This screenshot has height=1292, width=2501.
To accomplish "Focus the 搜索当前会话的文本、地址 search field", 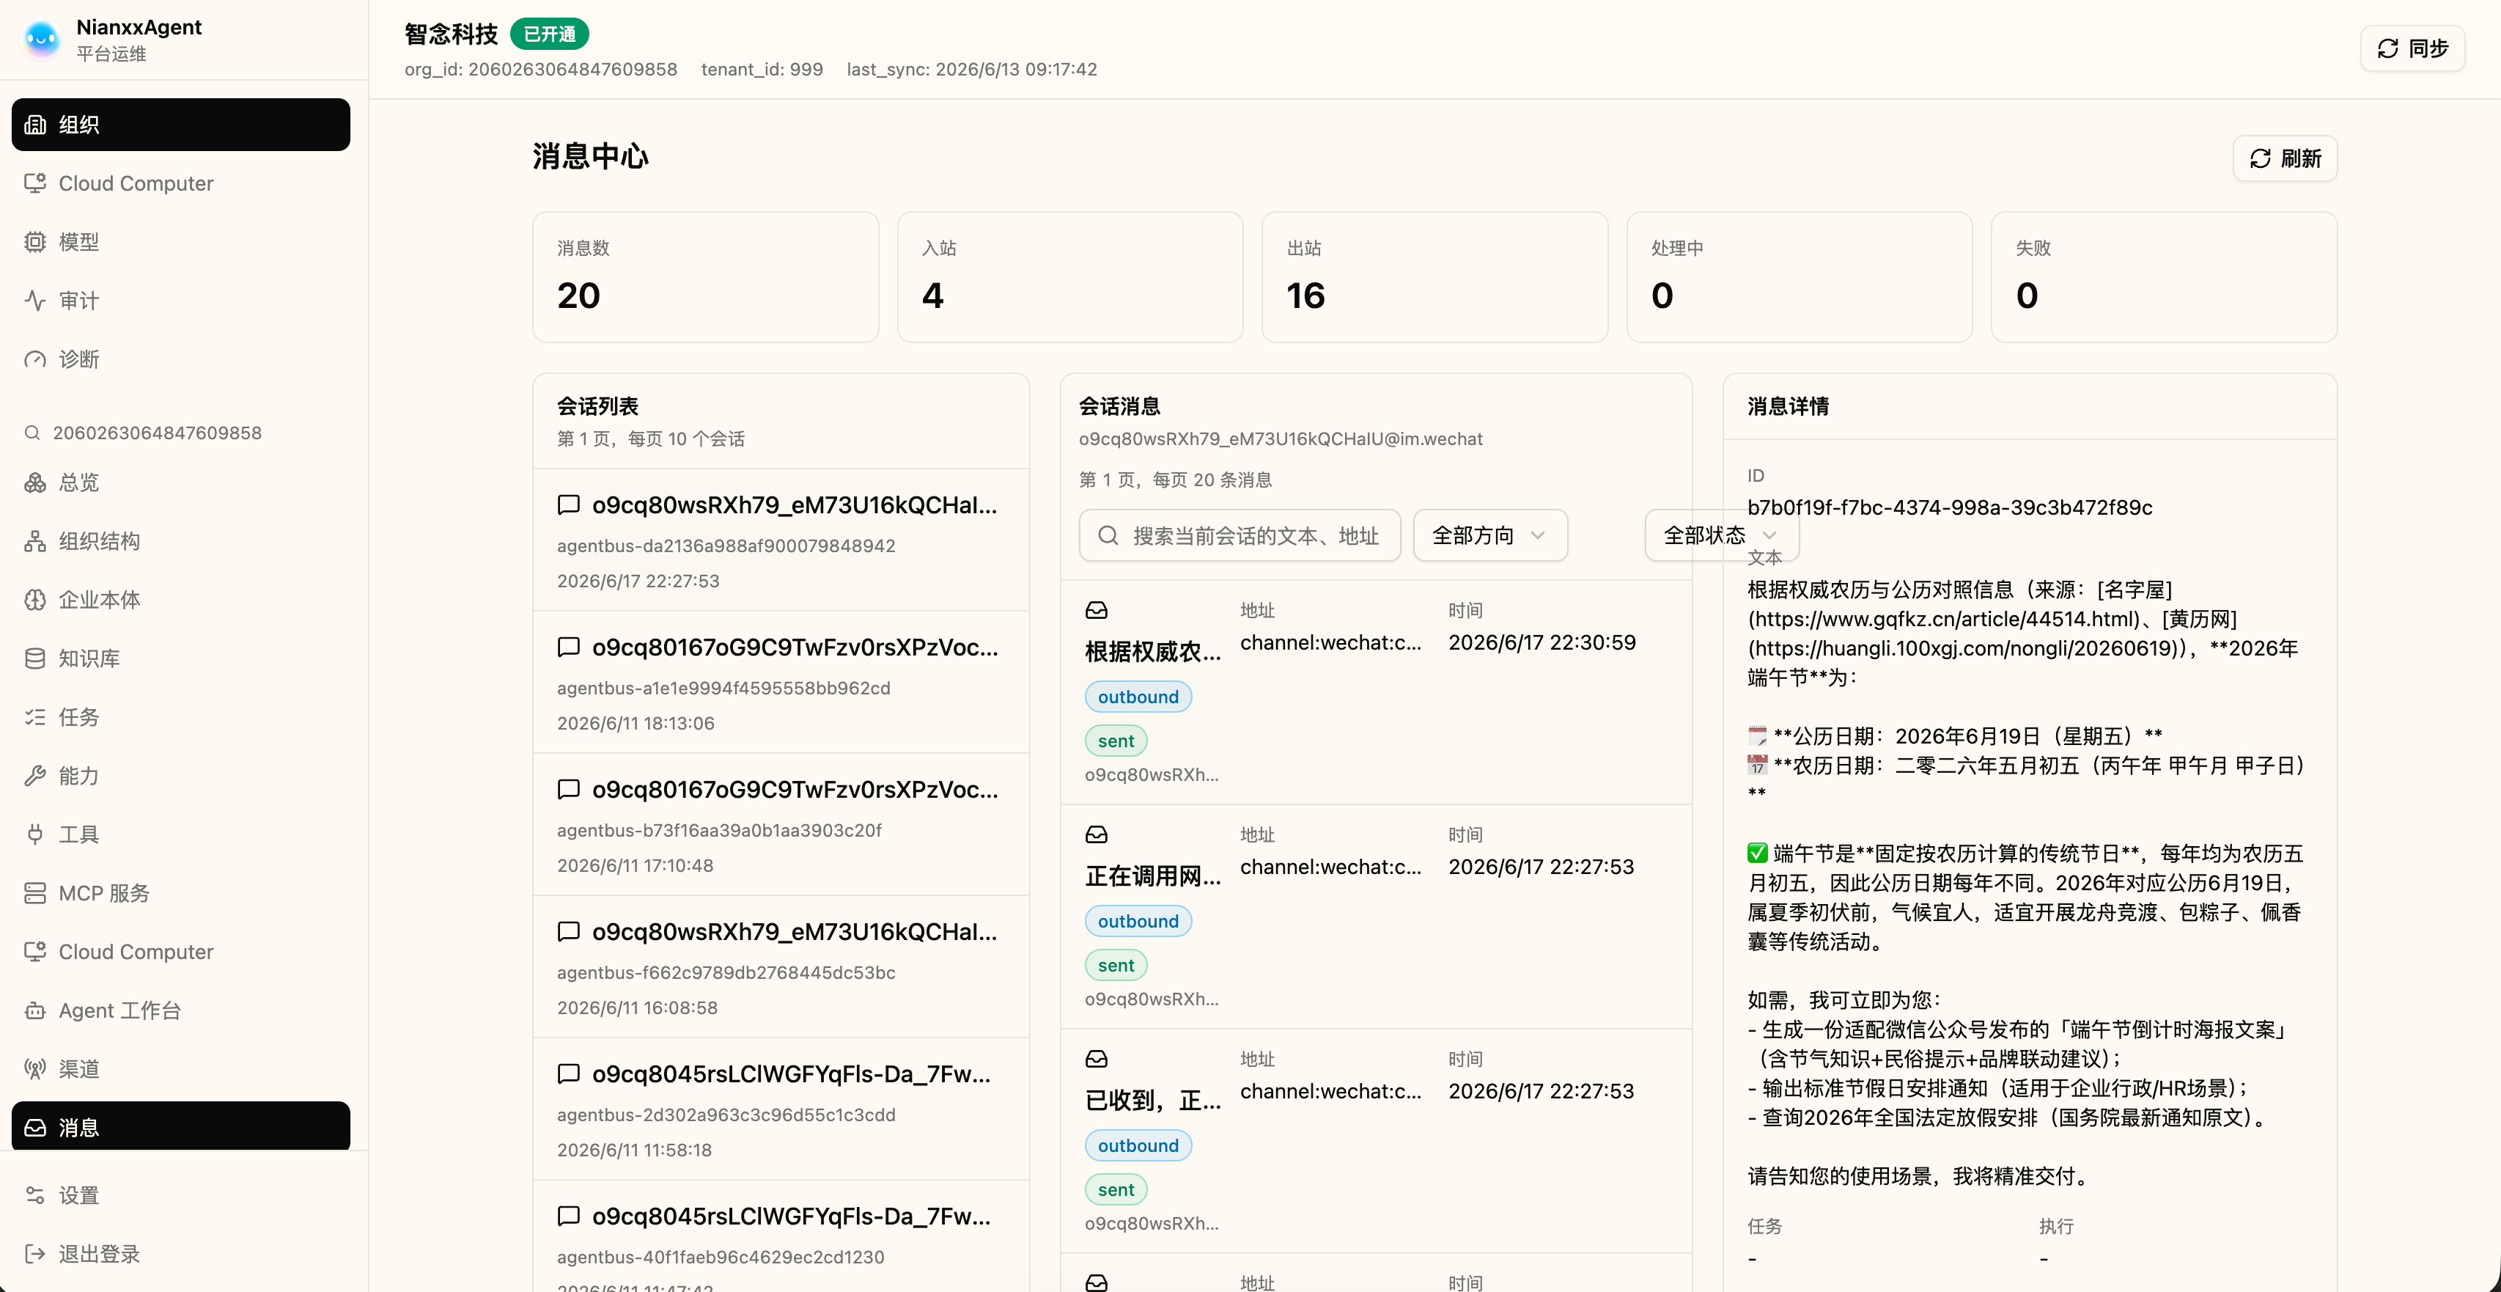I will click(x=1240, y=535).
